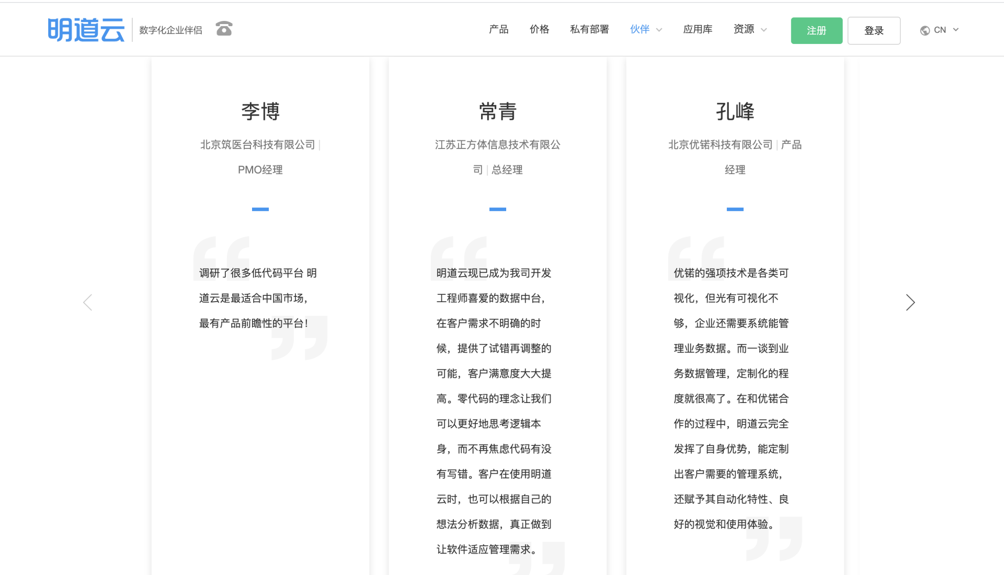Go to previous testimonial with left arrow

tap(88, 302)
